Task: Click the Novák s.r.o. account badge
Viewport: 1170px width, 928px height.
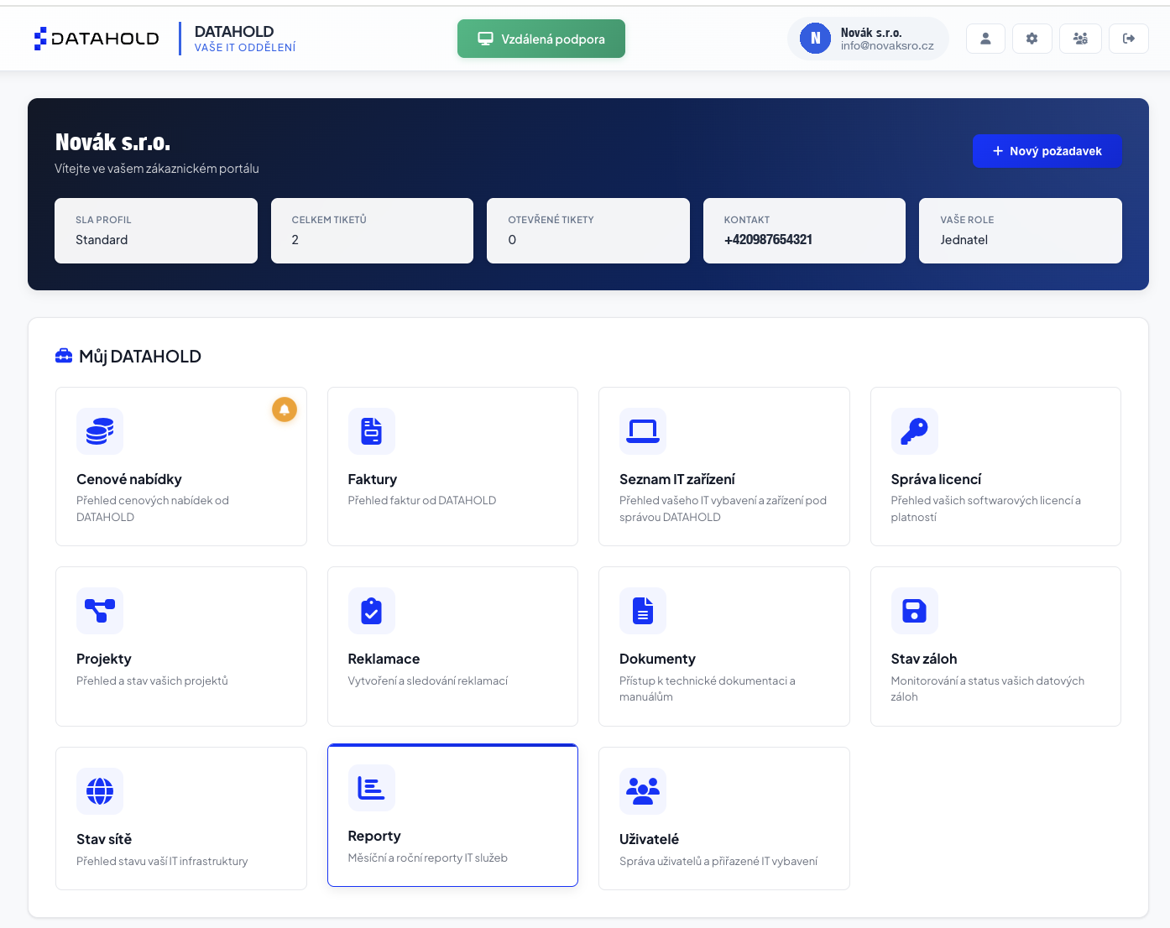Action: click(x=868, y=39)
